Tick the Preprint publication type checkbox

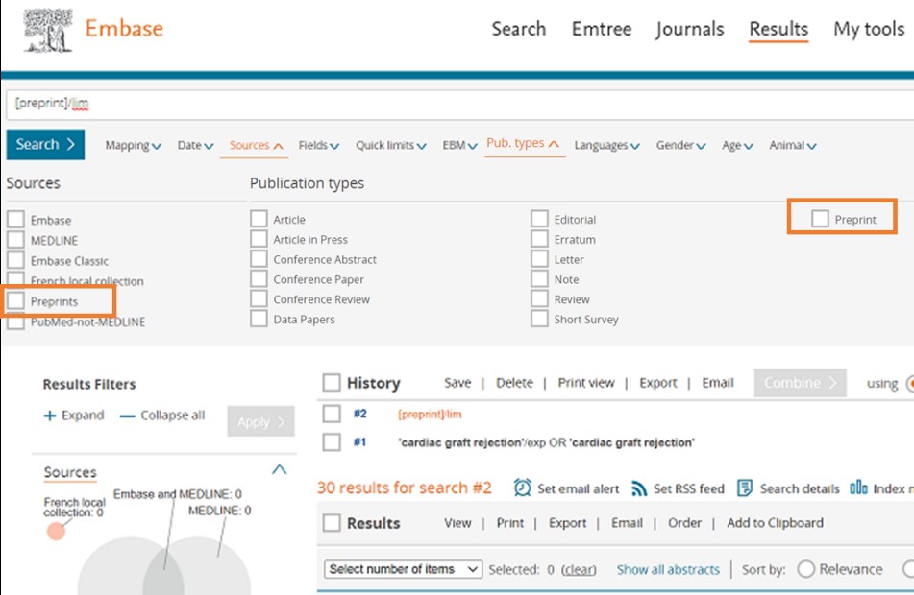820,220
